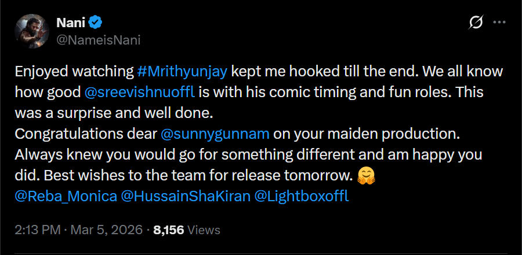Select the @HussainShaKiran mention
This screenshot has width=522, height=255.
tap(186, 196)
